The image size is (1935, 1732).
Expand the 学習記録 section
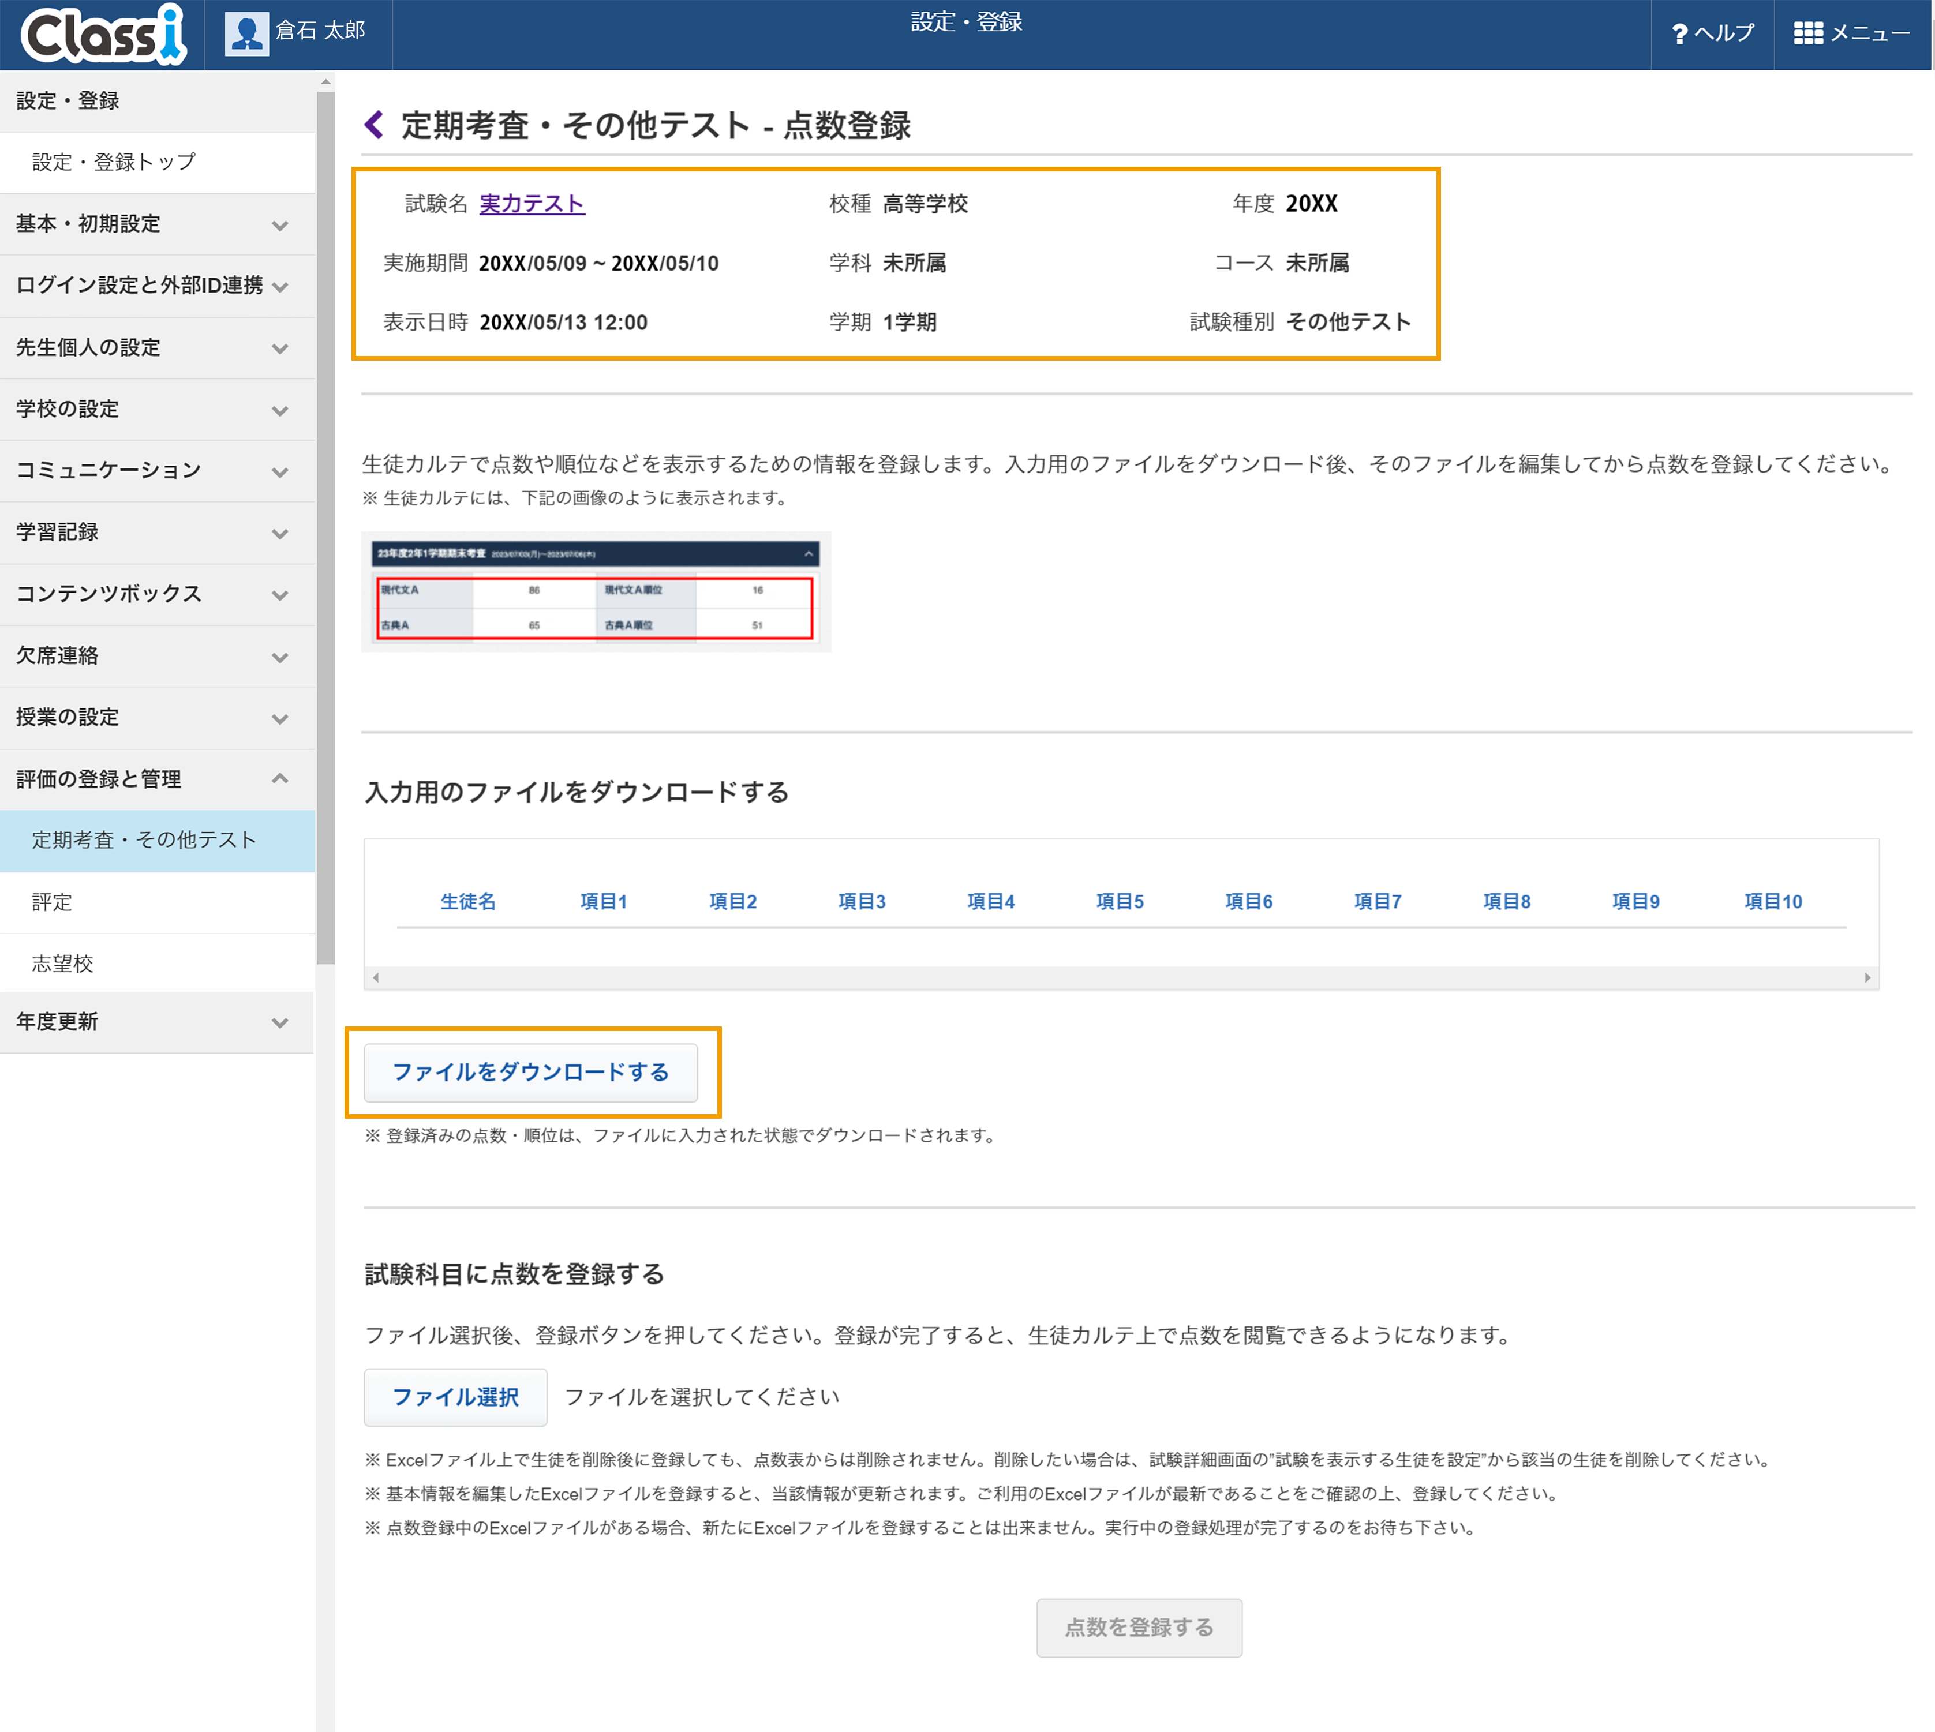[x=157, y=532]
